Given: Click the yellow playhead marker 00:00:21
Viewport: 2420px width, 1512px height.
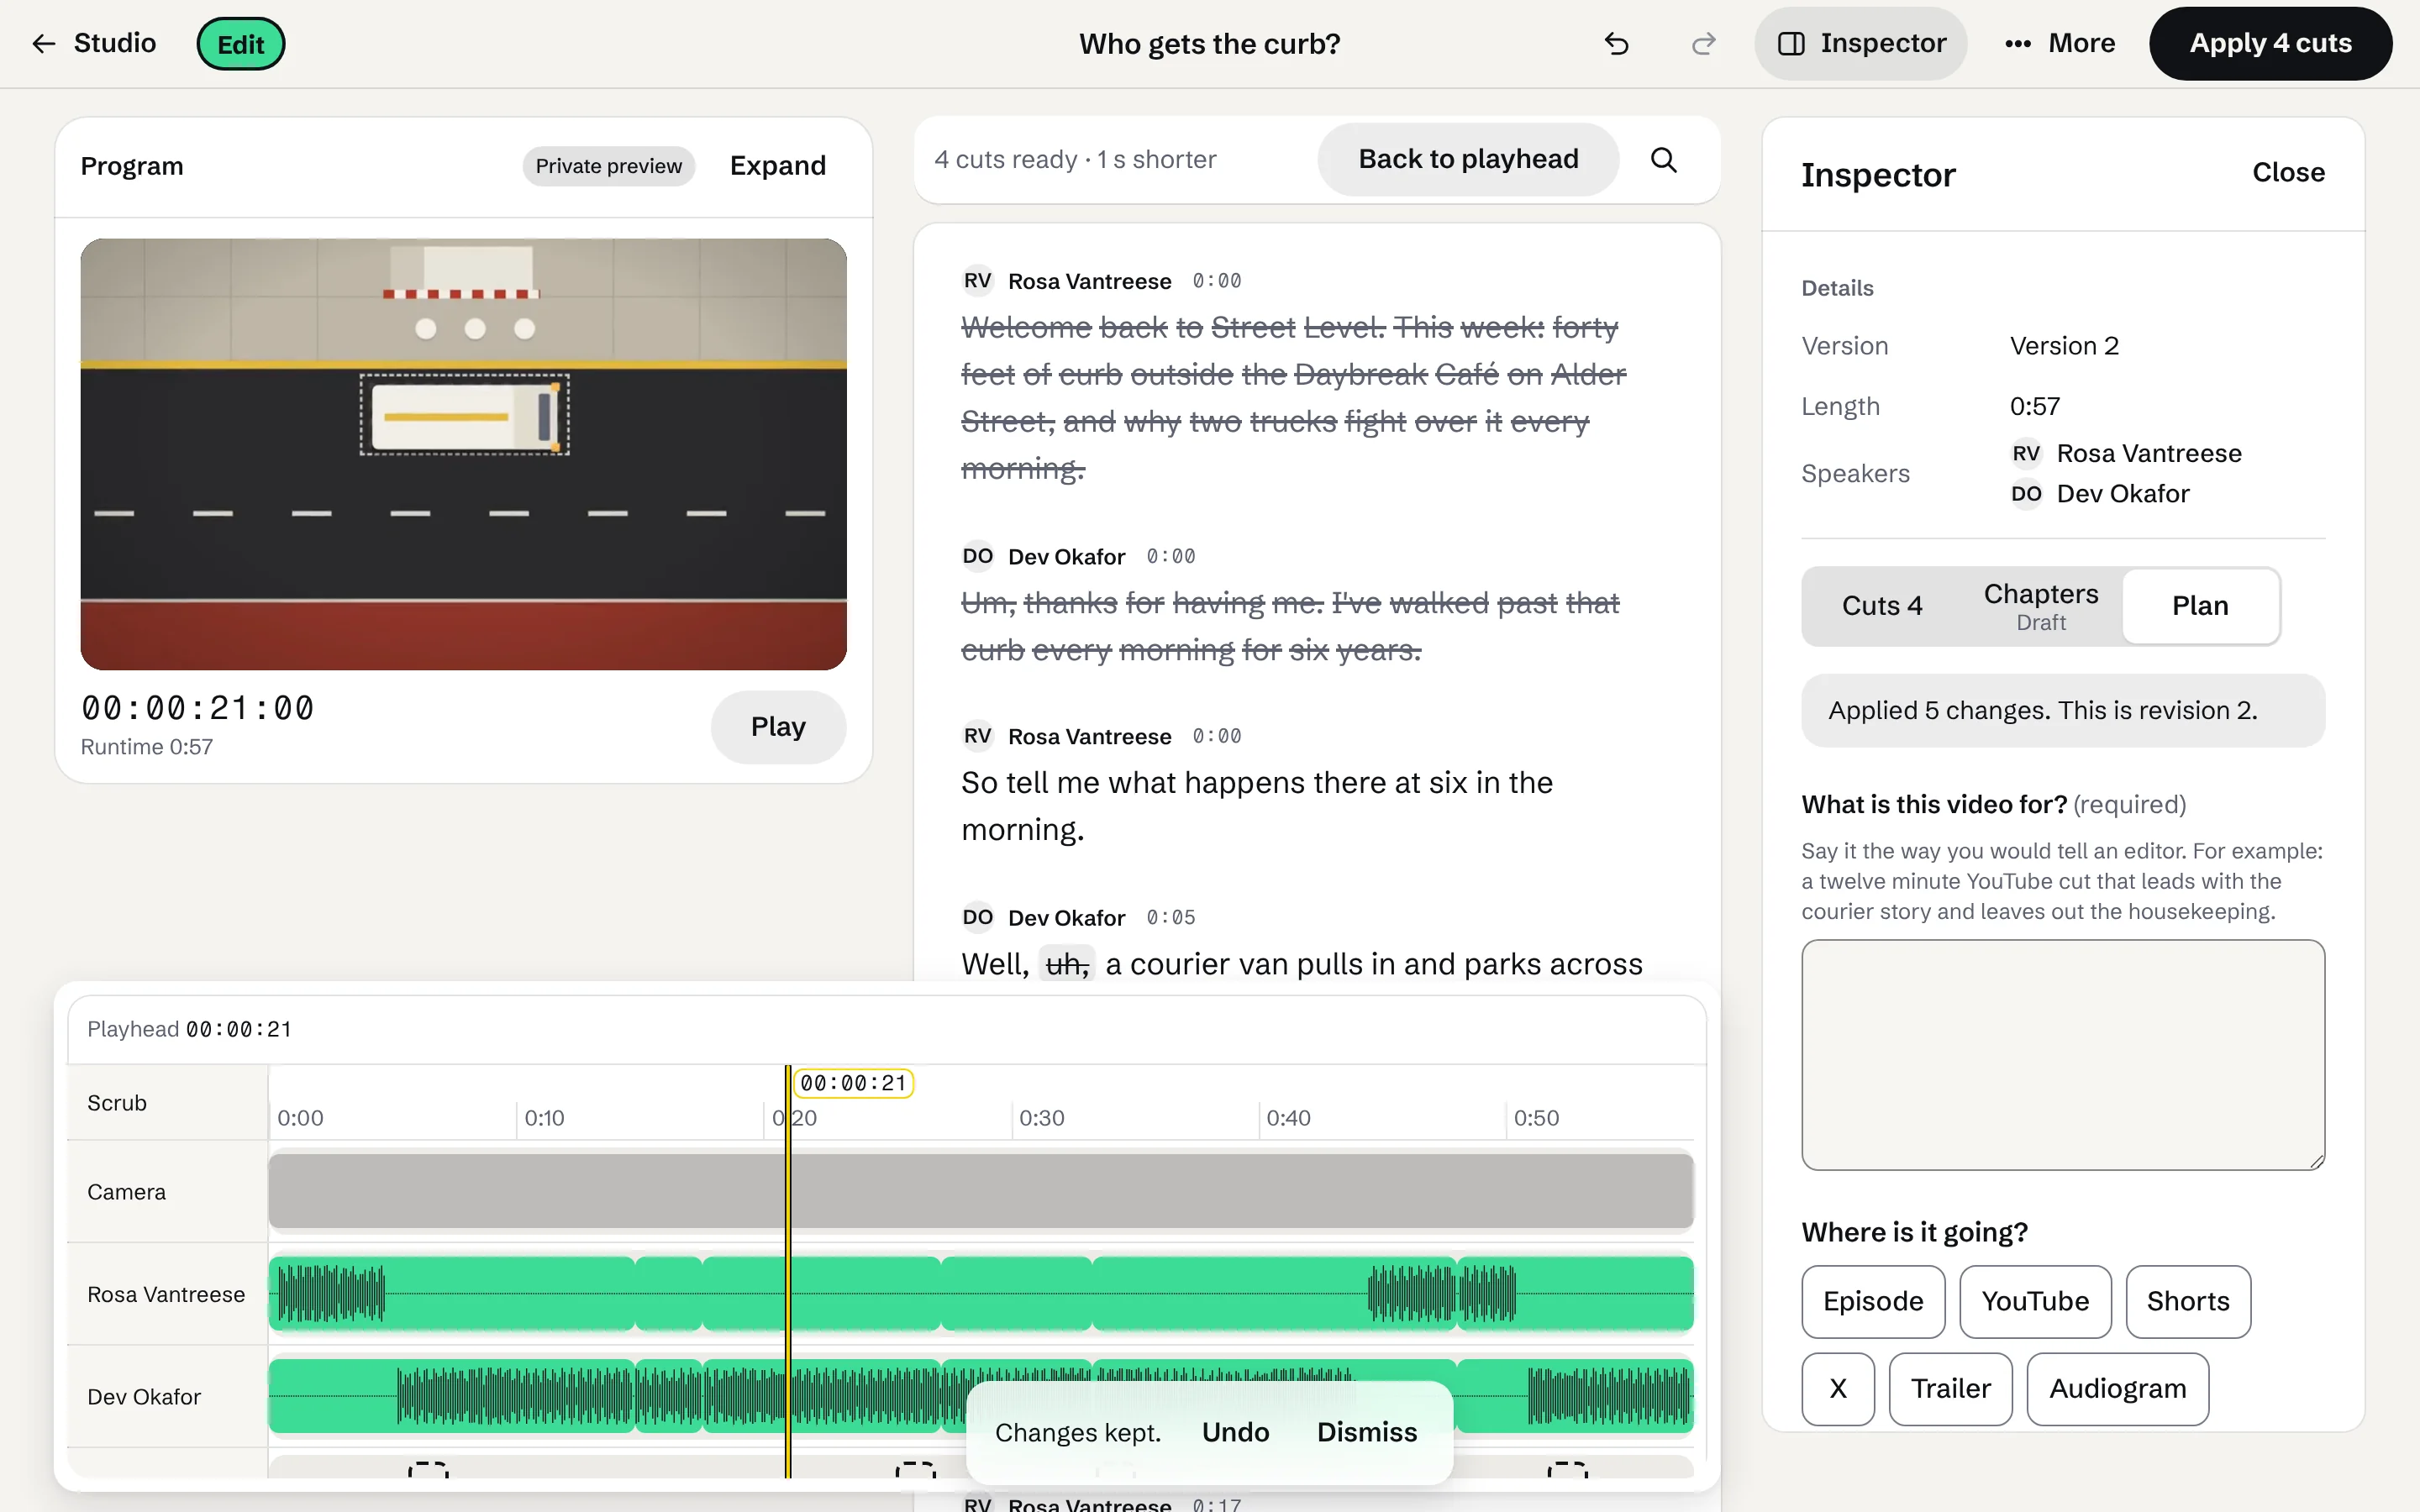Looking at the screenshot, I should [853, 1083].
